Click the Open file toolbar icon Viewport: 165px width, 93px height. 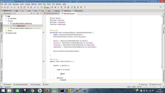2,7
